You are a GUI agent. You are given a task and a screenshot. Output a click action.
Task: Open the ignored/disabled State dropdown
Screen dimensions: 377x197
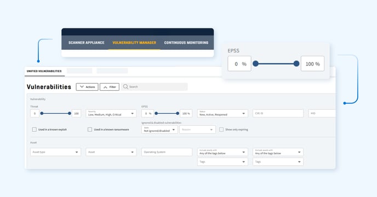(x=159, y=130)
